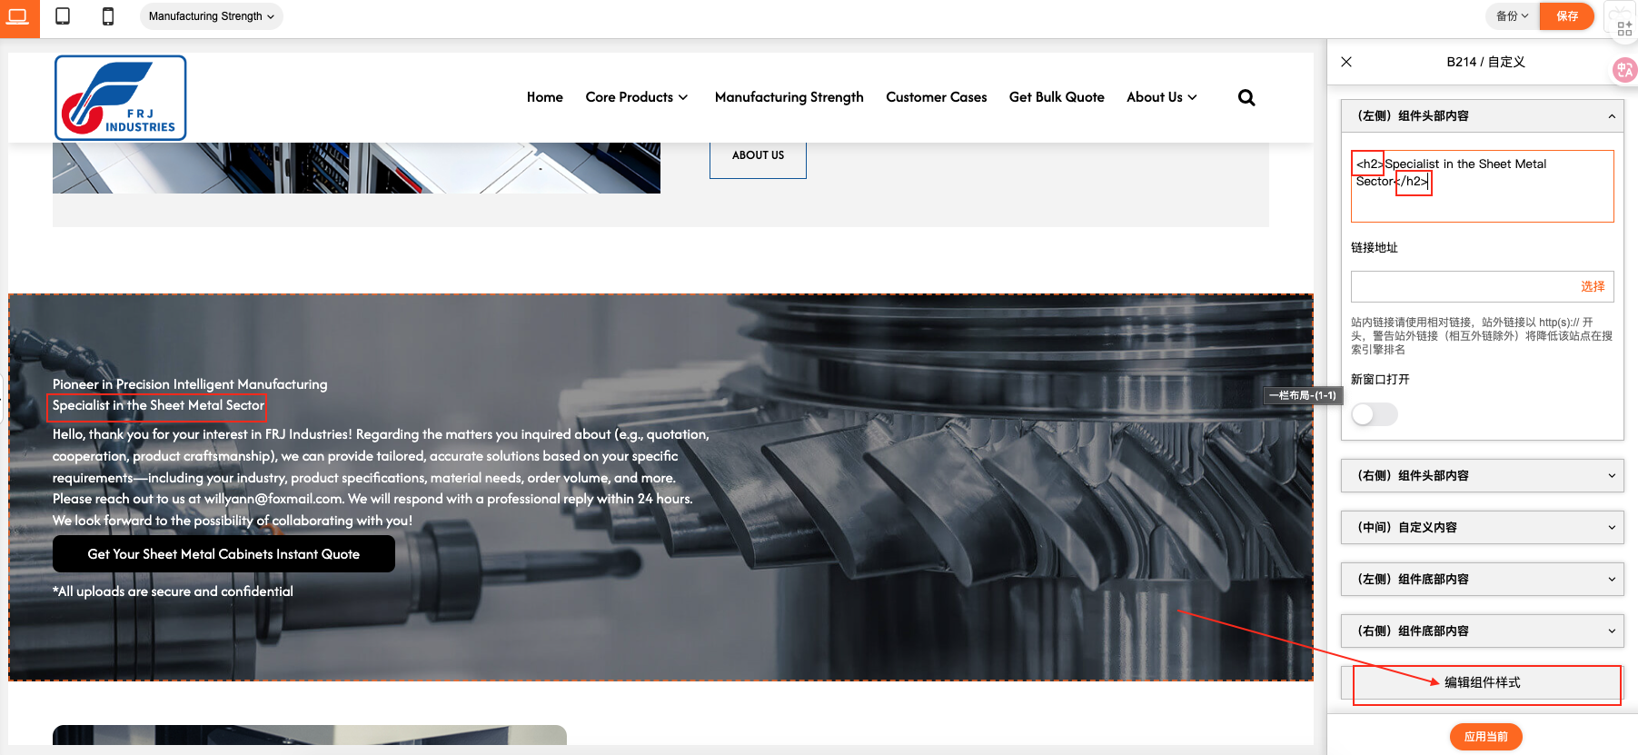The image size is (1638, 755).
Task: Open the Customer Cases menu item
Action: (x=936, y=97)
